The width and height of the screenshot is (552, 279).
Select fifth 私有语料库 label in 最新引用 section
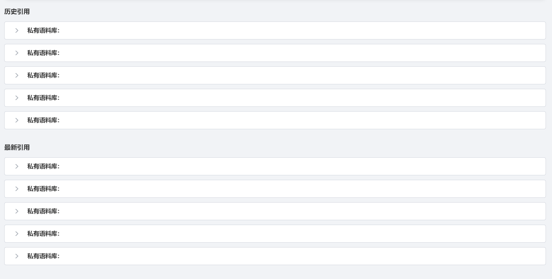coord(43,256)
